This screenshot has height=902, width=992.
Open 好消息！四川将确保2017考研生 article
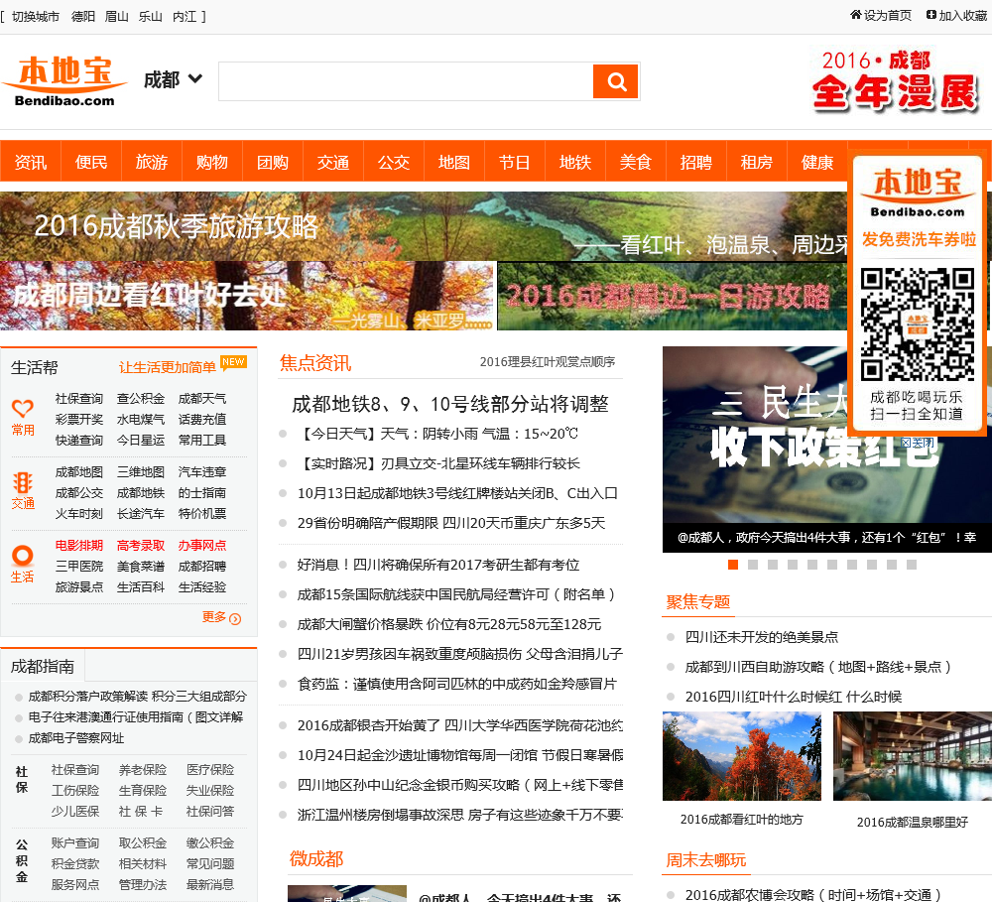tap(438, 564)
